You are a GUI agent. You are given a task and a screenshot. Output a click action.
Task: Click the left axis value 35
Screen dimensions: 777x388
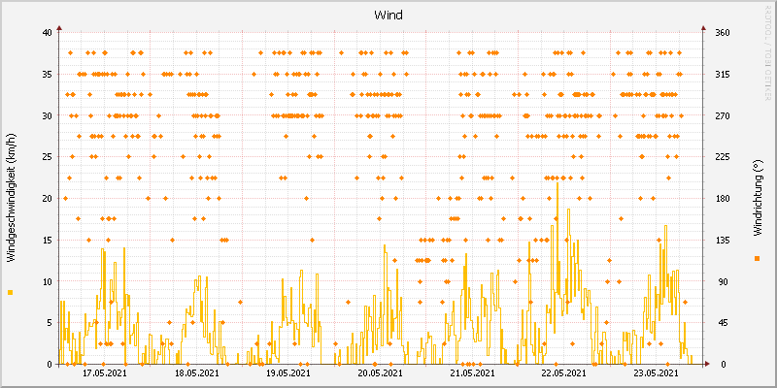[47, 75]
